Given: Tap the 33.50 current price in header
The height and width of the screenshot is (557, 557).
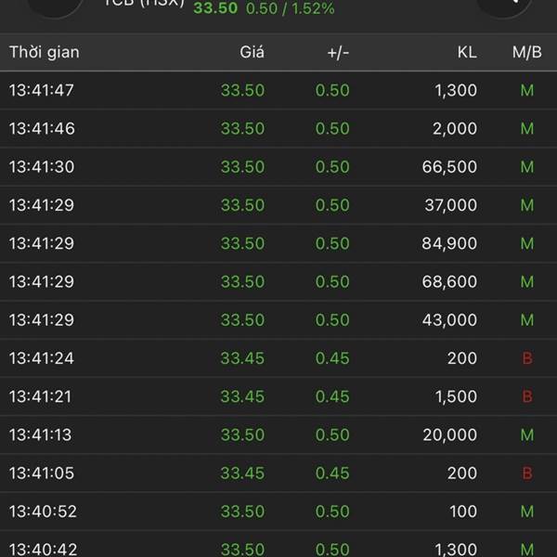Looking at the screenshot, I should [215, 8].
